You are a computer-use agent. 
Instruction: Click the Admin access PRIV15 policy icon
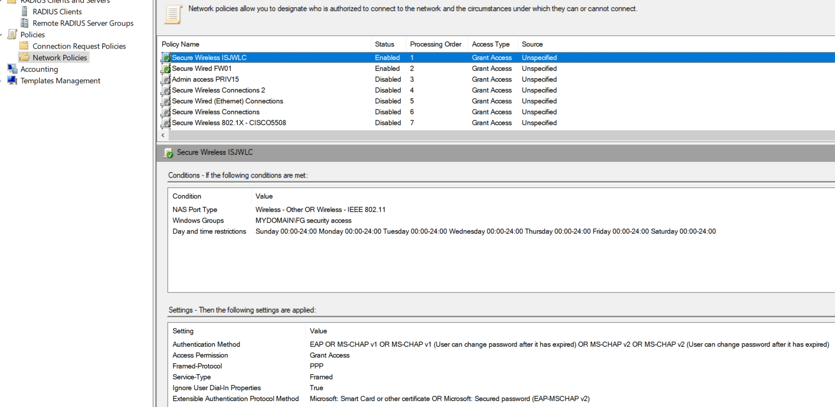(166, 79)
